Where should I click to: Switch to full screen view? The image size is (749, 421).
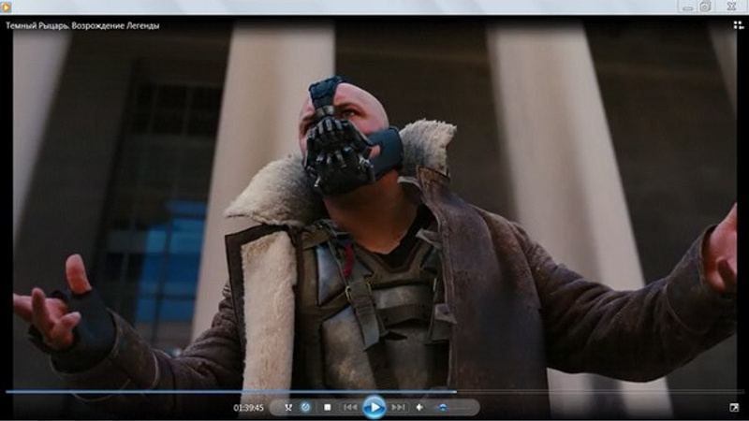tap(734, 407)
